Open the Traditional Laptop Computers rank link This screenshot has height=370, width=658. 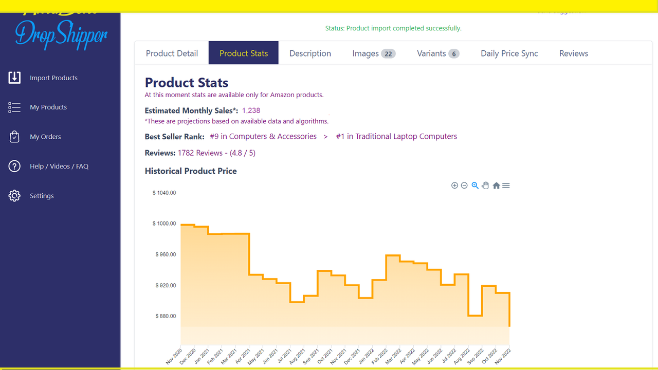tap(396, 136)
